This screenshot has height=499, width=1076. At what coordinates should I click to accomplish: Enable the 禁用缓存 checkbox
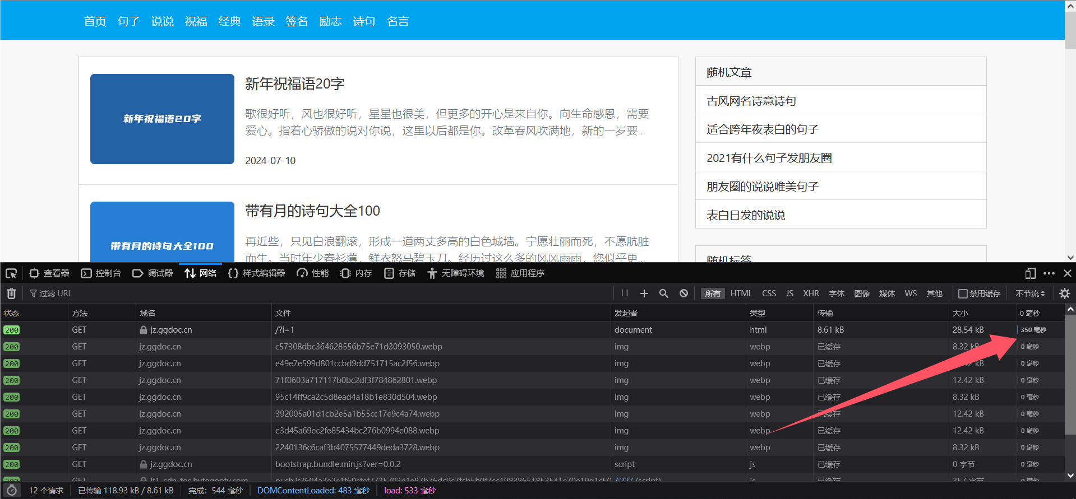coord(963,293)
